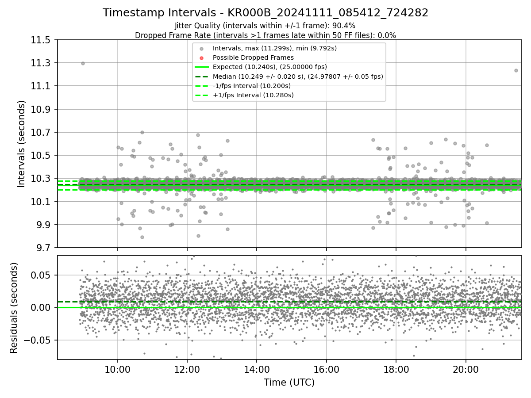
Task: Click the 10:00 x-axis tick label
Action: [117, 369]
